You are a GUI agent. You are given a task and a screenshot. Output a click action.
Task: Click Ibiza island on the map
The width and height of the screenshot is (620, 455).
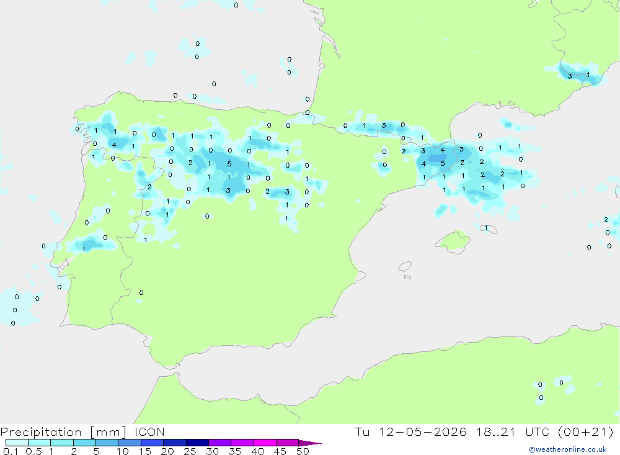[405, 267]
